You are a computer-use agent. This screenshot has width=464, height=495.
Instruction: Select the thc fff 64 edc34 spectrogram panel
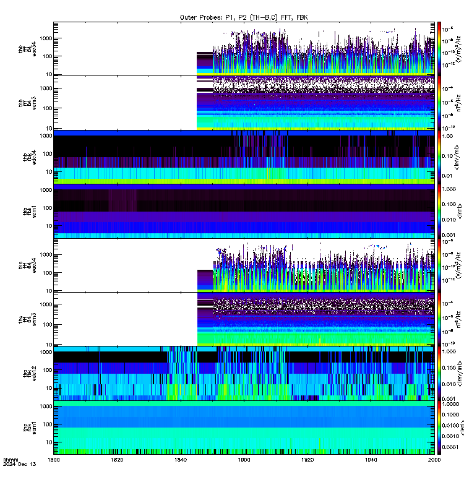click(x=244, y=265)
